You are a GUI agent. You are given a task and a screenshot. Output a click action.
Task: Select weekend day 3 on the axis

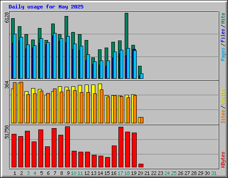click(x=28, y=173)
